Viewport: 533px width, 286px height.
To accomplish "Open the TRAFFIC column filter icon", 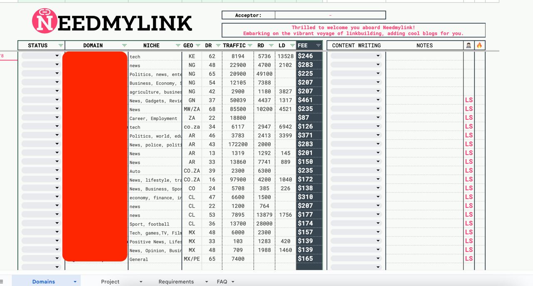I will 250,45.
